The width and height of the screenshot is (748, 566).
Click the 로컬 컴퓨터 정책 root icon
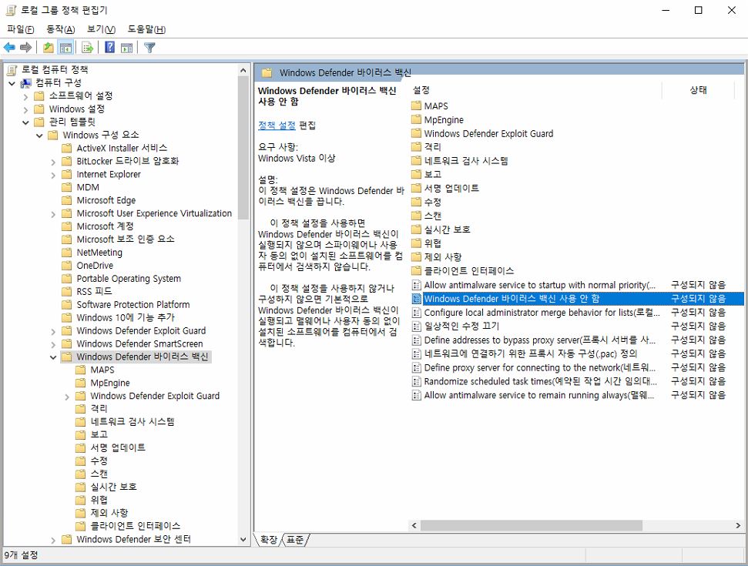12,70
